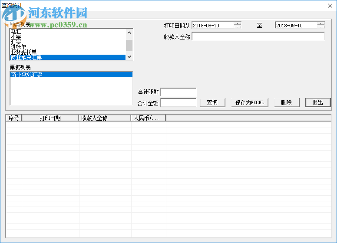This screenshot has height=243, width=337.
Task: Click the 收款人全称 column header
Action: tap(105, 118)
